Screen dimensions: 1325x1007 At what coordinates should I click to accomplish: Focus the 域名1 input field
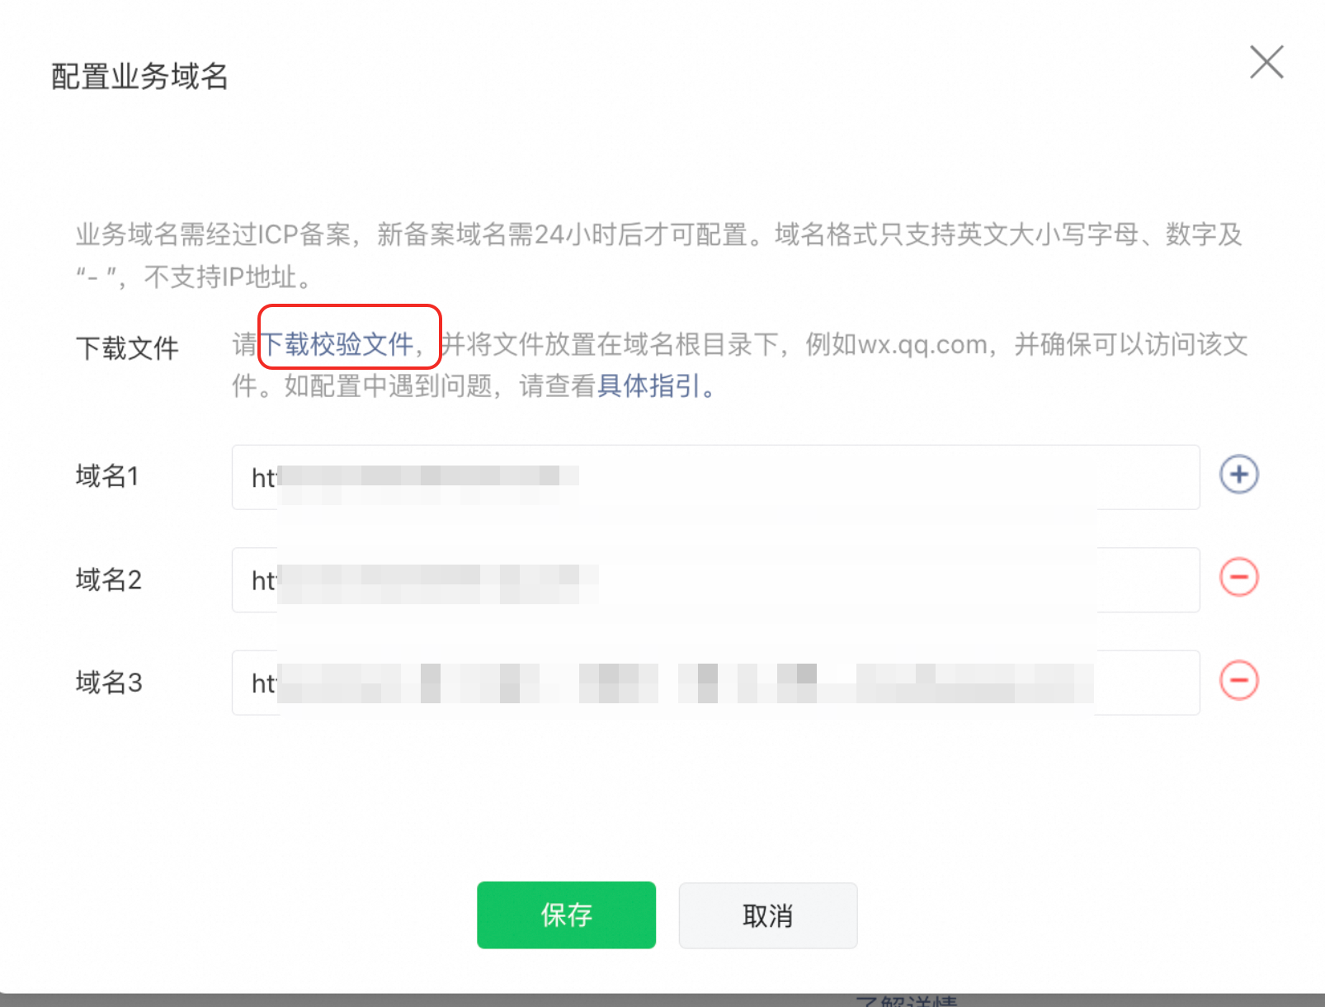point(715,477)
